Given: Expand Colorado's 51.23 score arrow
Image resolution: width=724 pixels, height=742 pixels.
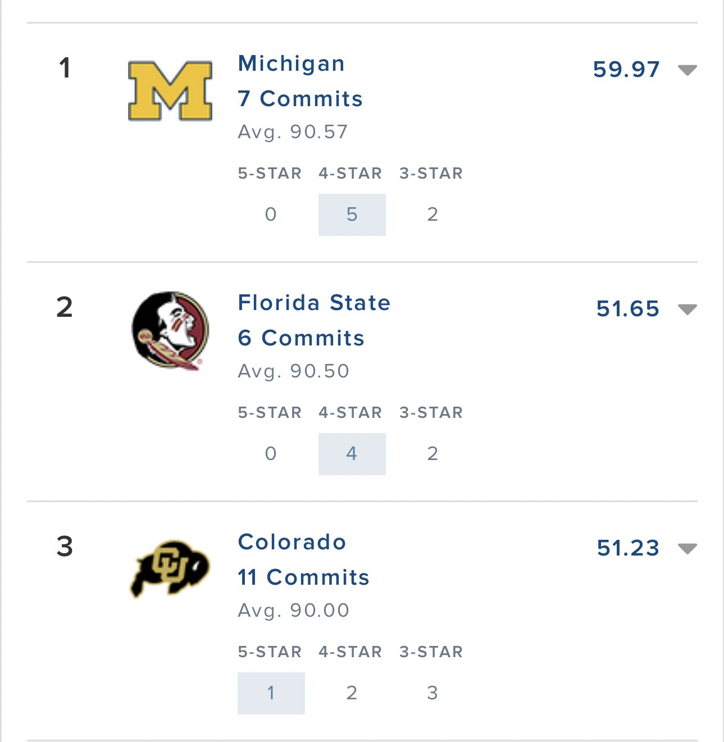Looking at the screenshot, I should 687,549.
